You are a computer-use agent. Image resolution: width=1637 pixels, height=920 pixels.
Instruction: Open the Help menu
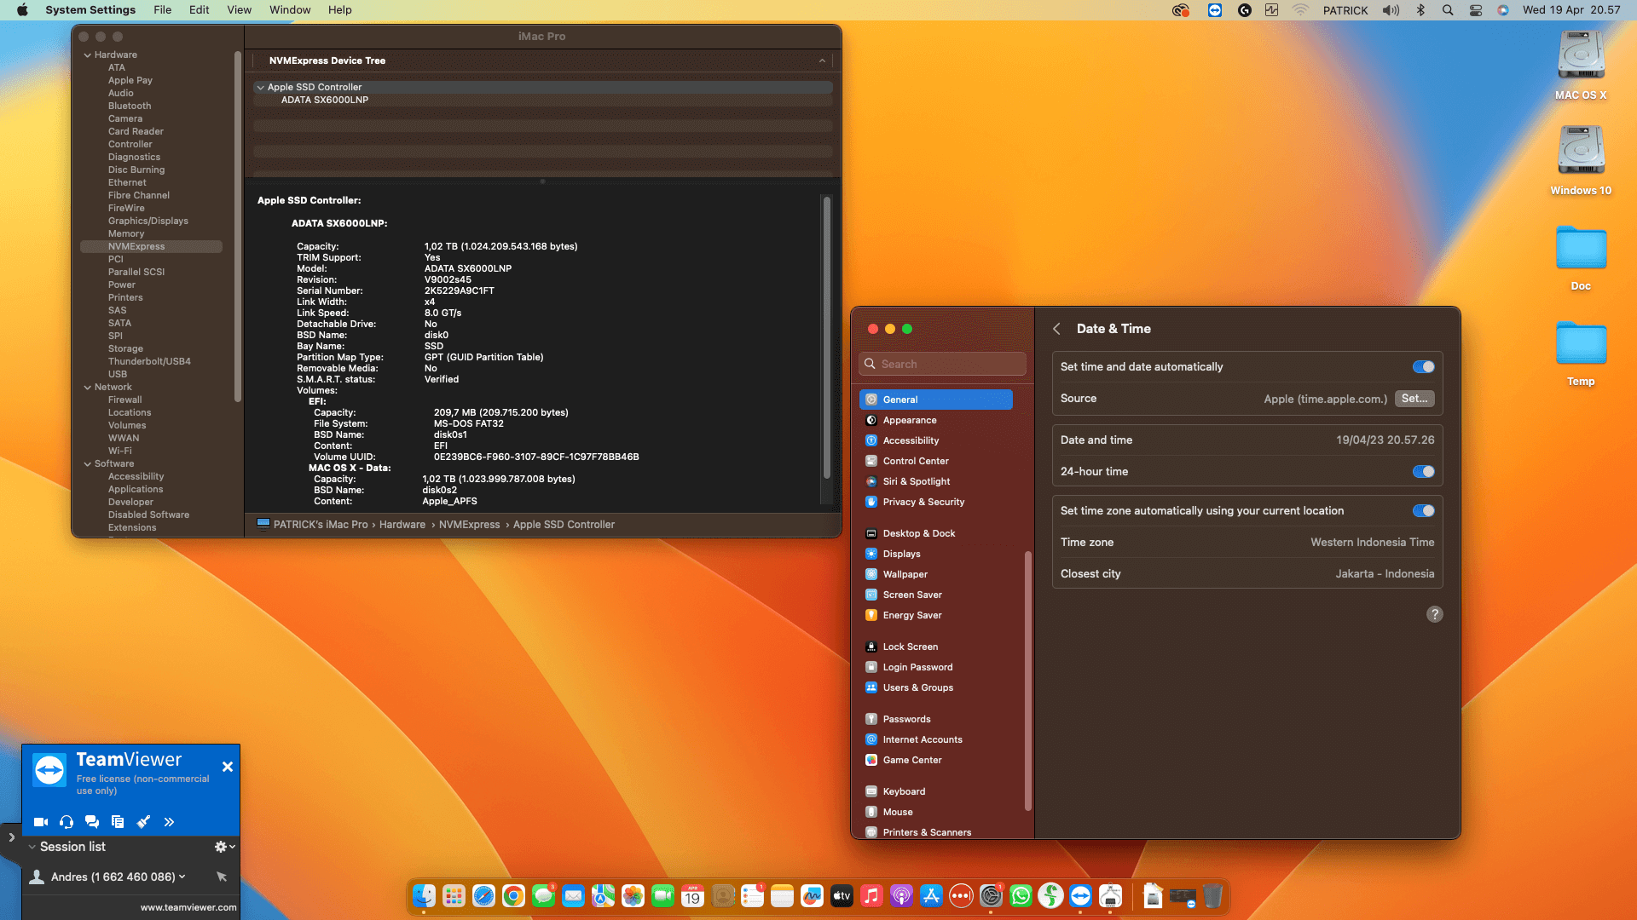[x=340, y=10]
